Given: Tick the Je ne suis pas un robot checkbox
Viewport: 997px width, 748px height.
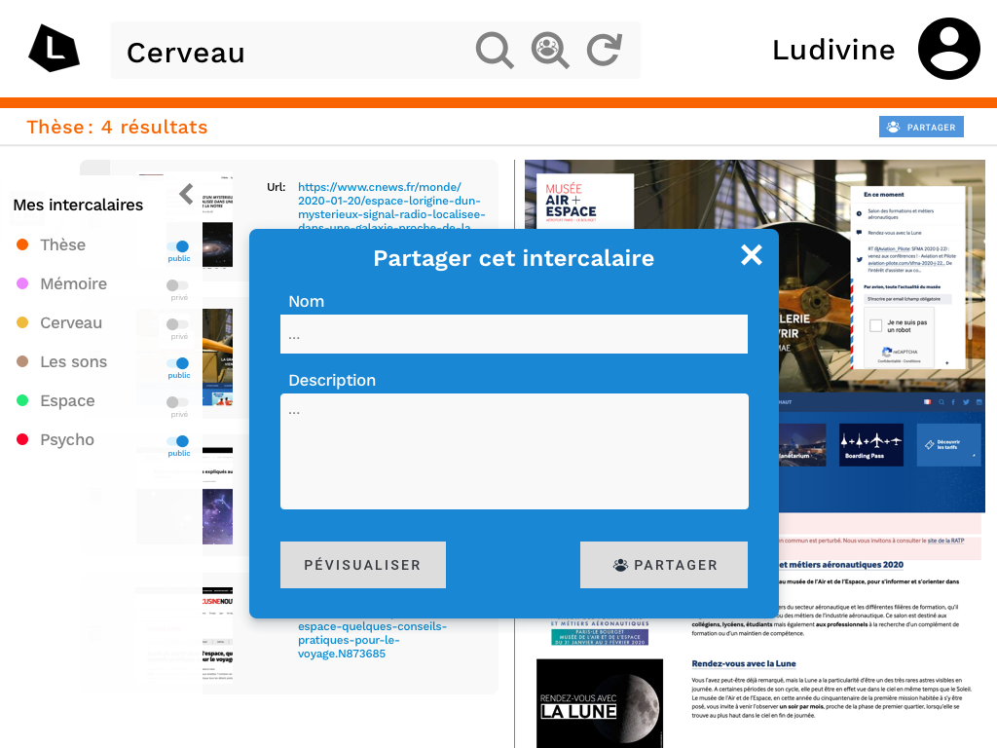Looking at the screenshot, I should point(875,325).
